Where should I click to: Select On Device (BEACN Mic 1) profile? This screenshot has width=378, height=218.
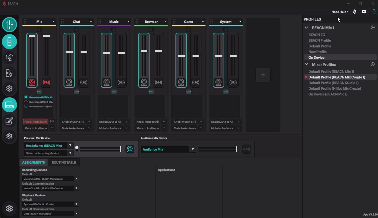(328, 94)
